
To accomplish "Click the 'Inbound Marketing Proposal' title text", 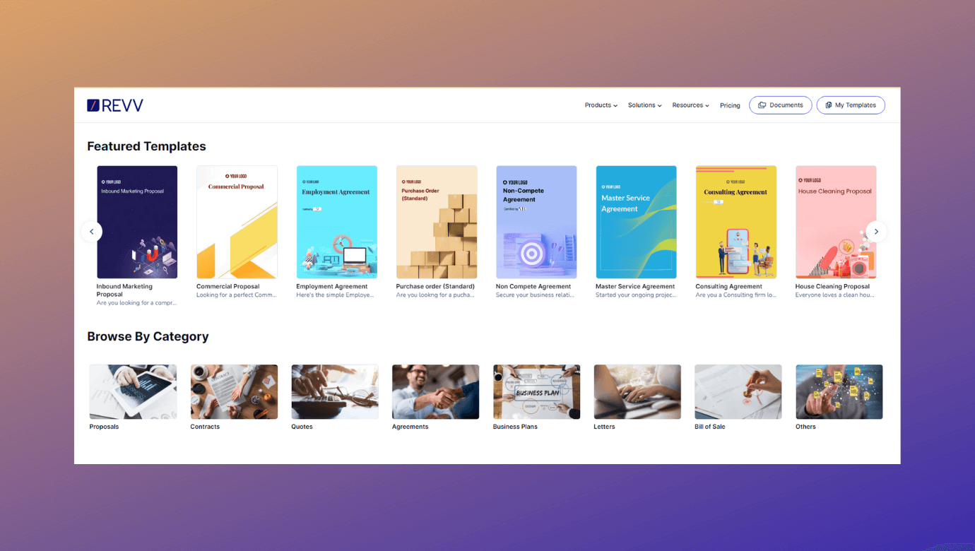I will 124,290.
